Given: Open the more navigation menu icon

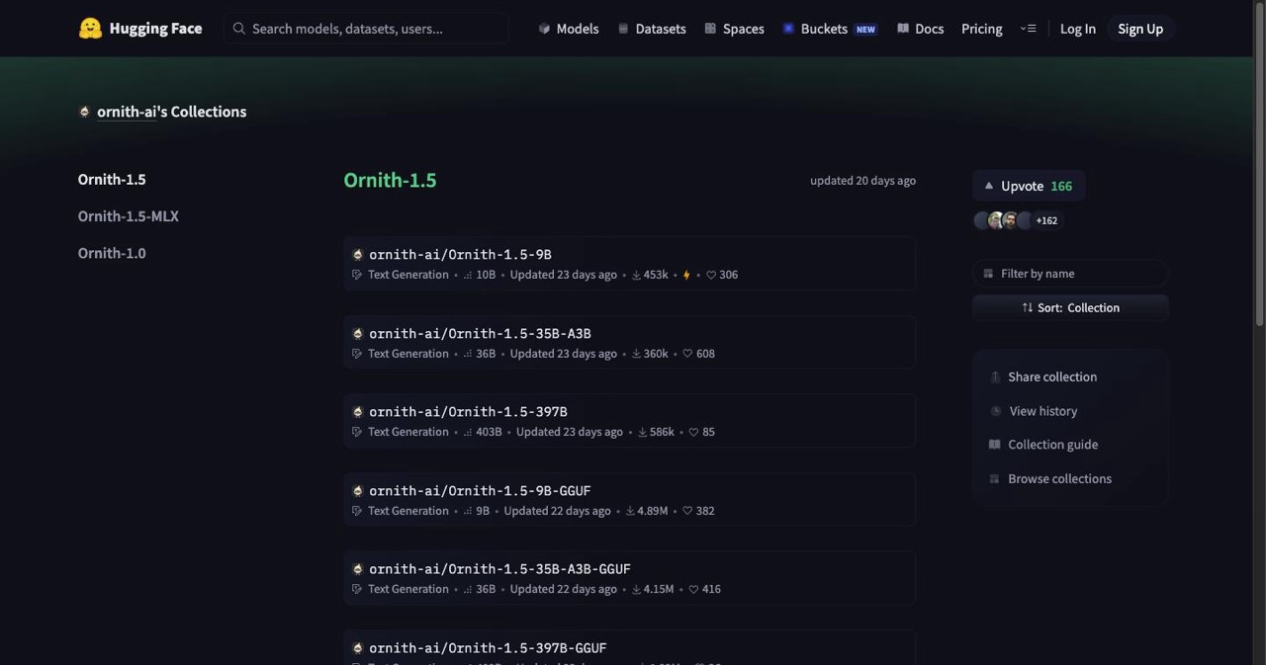Looking at the screenshot, I should coord(1028,29).
